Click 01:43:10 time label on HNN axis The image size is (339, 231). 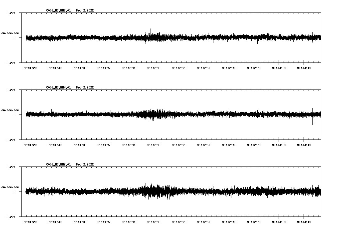[x=304, y=145]
